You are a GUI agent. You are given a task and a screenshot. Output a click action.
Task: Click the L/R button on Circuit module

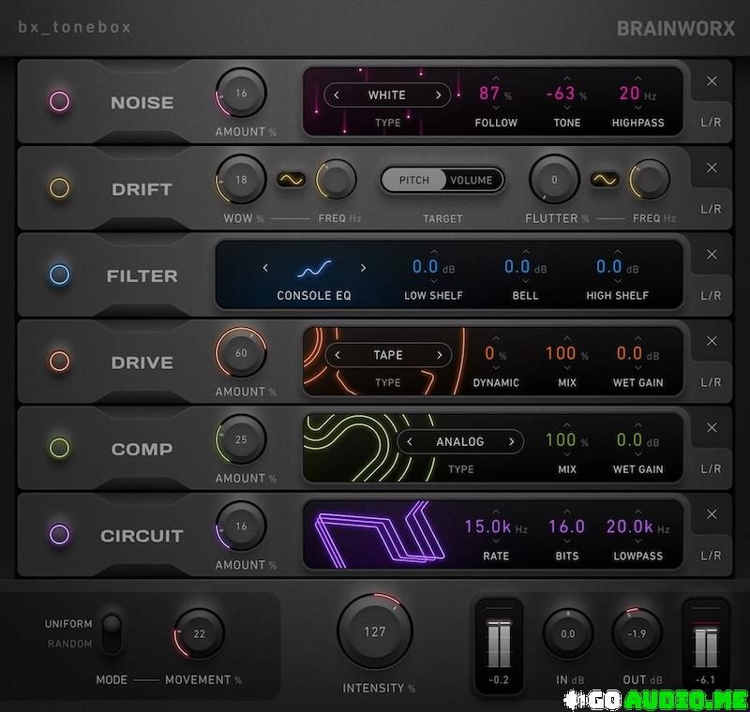point(712,555)
